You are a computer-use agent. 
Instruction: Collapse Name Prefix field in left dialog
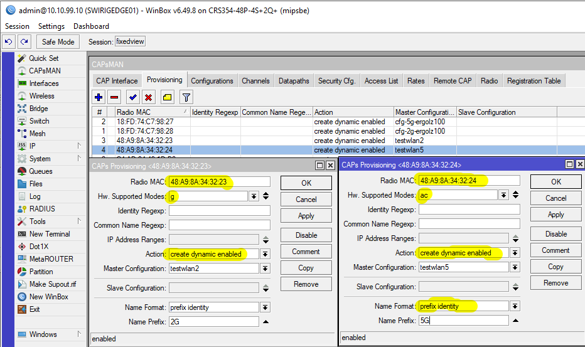click(265, 322)
